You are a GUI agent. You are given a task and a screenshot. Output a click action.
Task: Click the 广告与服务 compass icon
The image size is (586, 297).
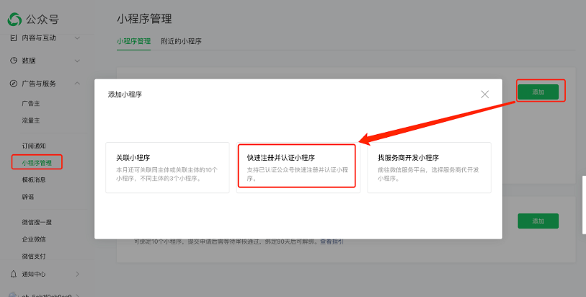tap(14, 84)
